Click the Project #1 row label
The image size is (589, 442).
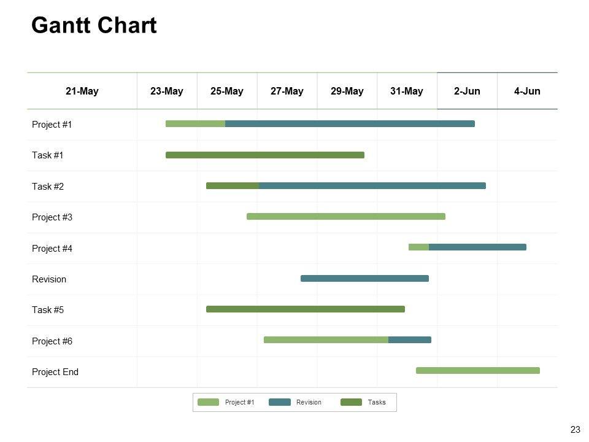coord(52,125)
